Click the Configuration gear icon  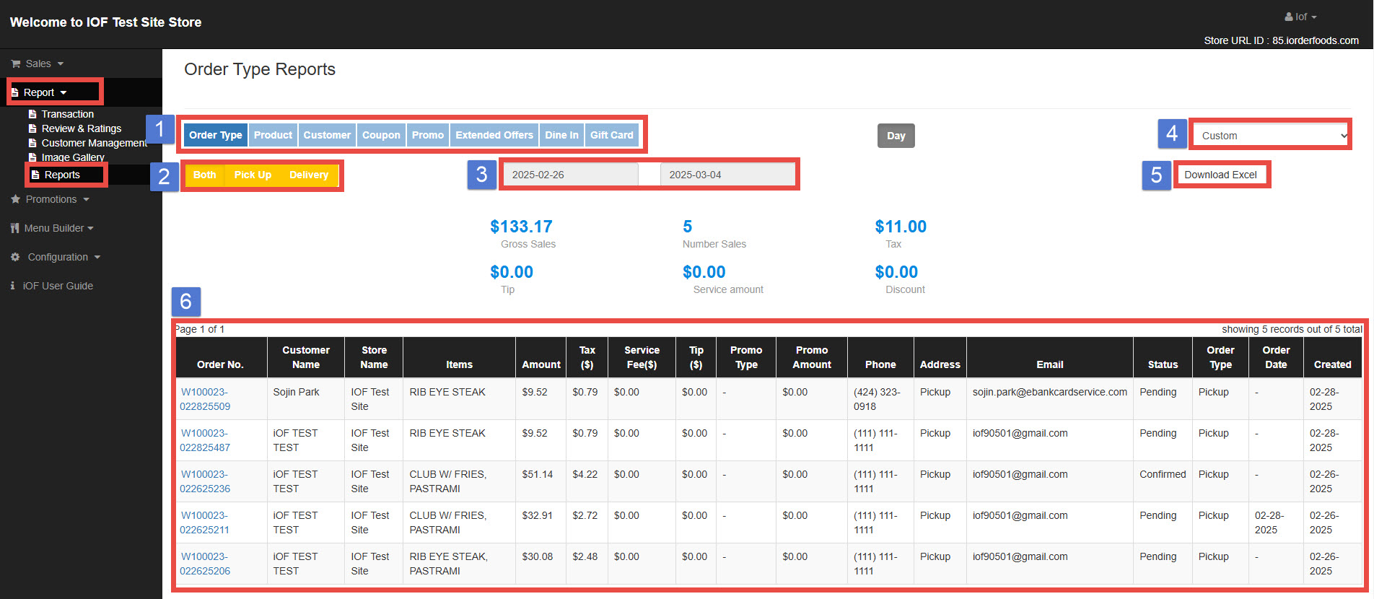tap(15, 257)
